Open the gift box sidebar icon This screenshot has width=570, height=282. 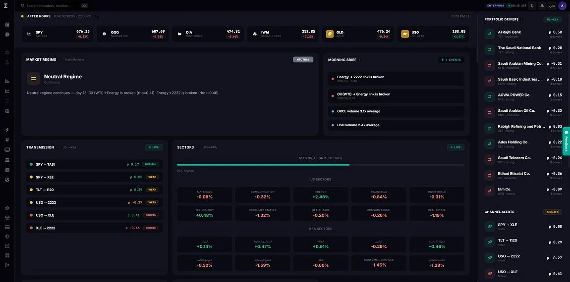(7, 255)
